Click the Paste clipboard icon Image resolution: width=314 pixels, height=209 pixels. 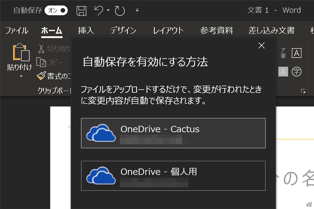(x=21, y=53)
